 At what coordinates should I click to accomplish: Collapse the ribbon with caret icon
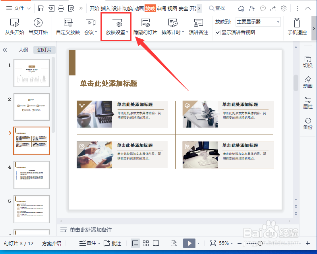click(x=308, y=8)
